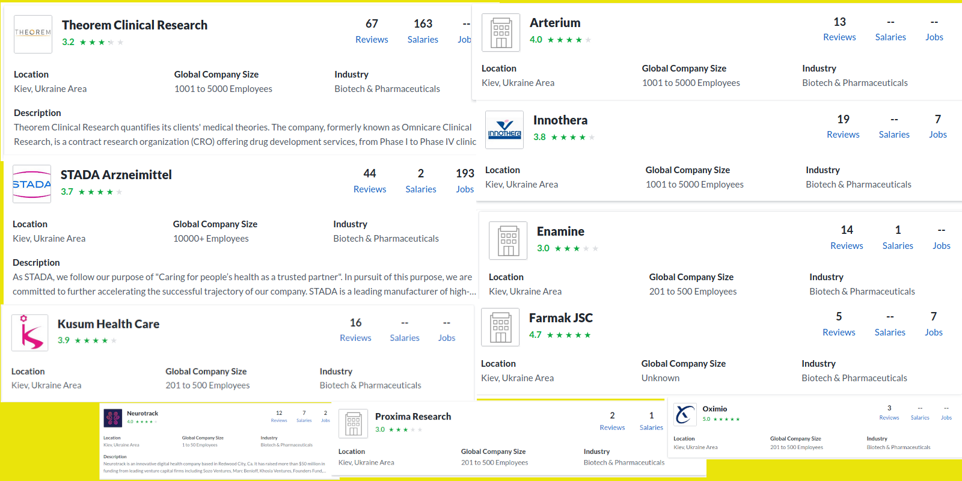962x481 pixels.
Task: Click the Kusum Health Care pink logo
Action: (x=30, y=332)
